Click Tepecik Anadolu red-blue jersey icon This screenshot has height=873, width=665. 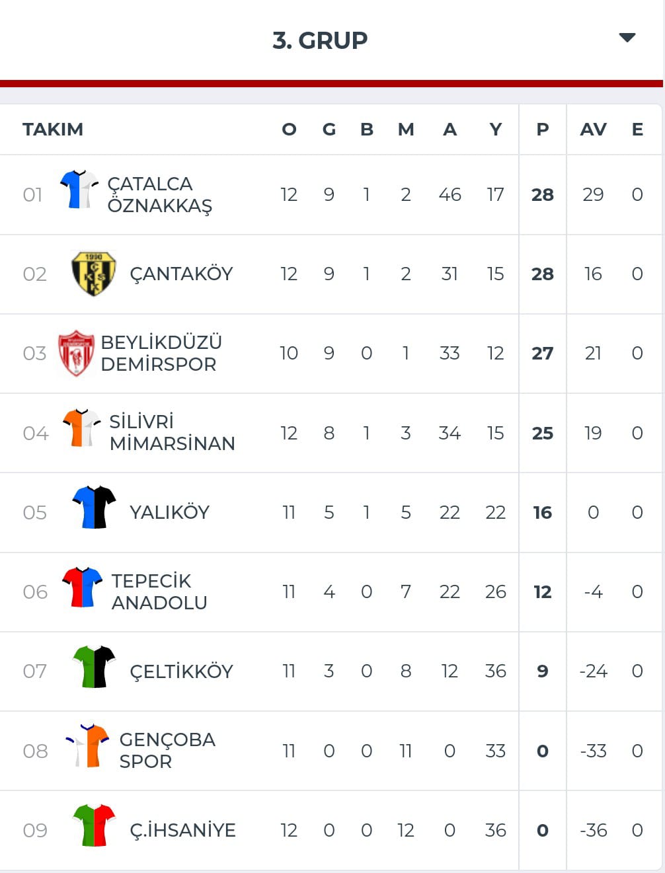82,587
